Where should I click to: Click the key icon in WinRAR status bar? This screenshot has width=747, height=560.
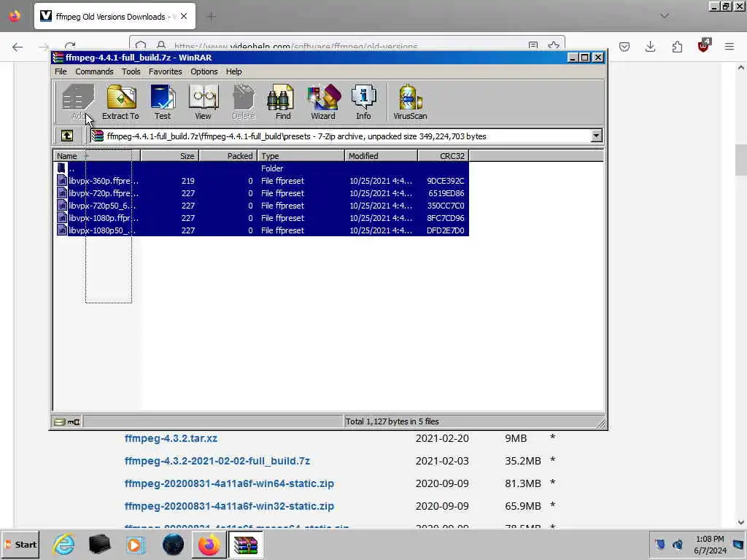(x=74, y=421)
